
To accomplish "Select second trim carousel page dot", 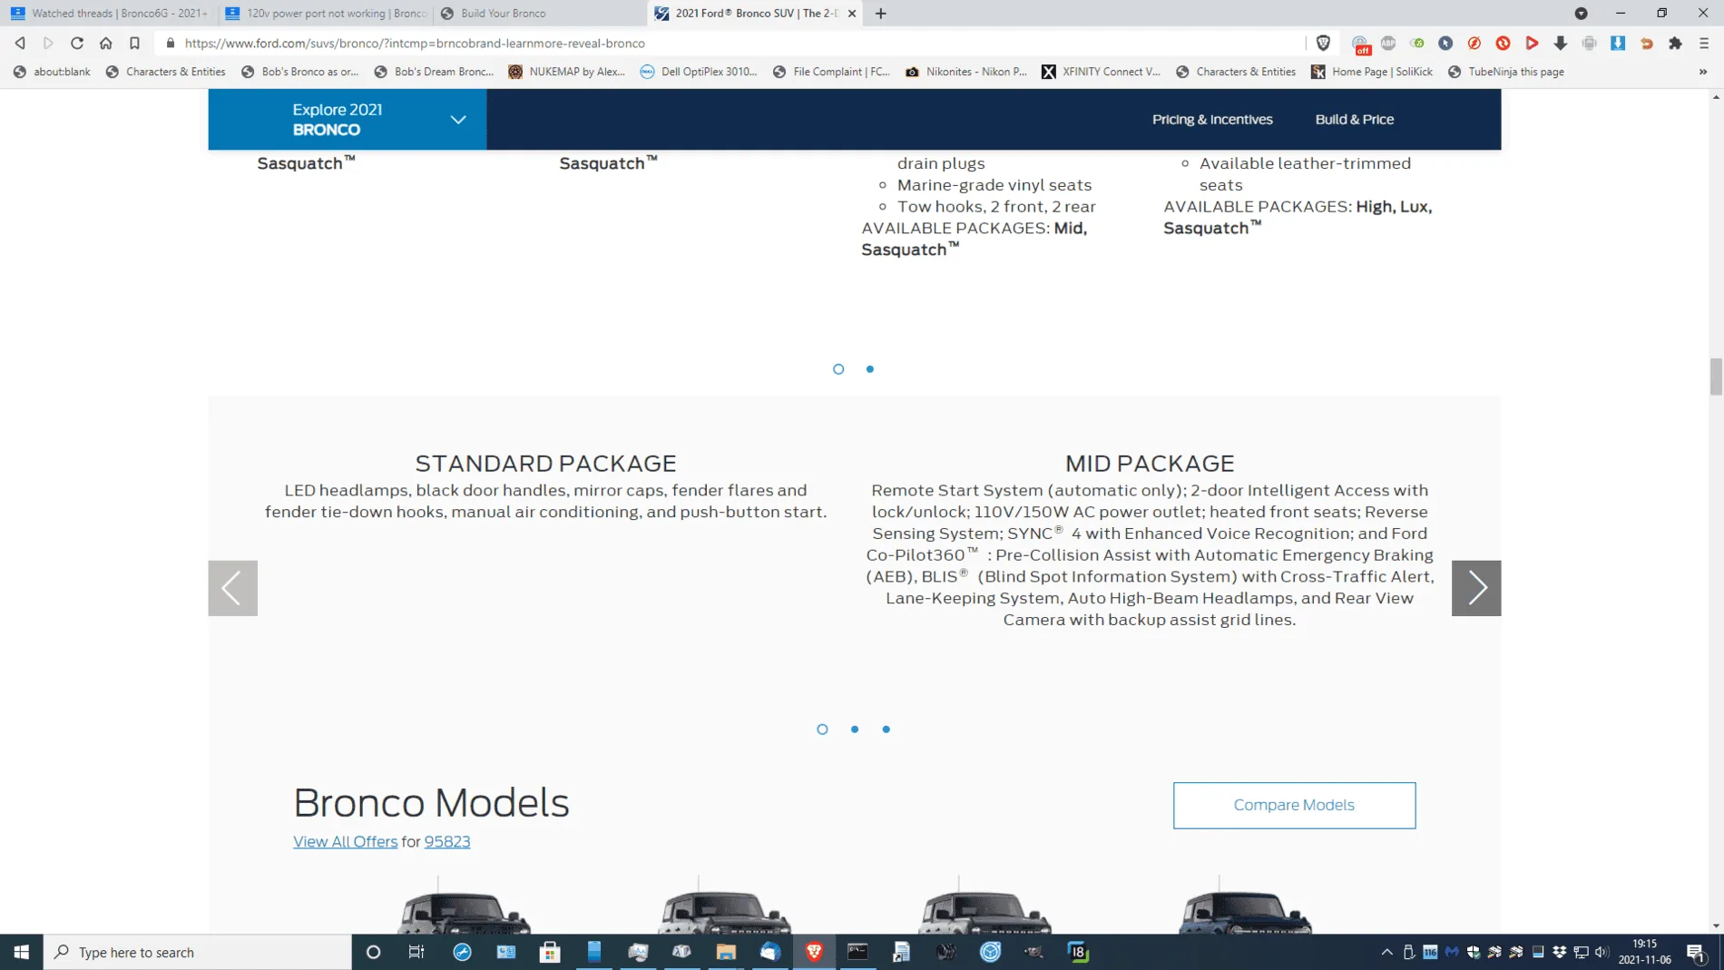I will 870,369.
